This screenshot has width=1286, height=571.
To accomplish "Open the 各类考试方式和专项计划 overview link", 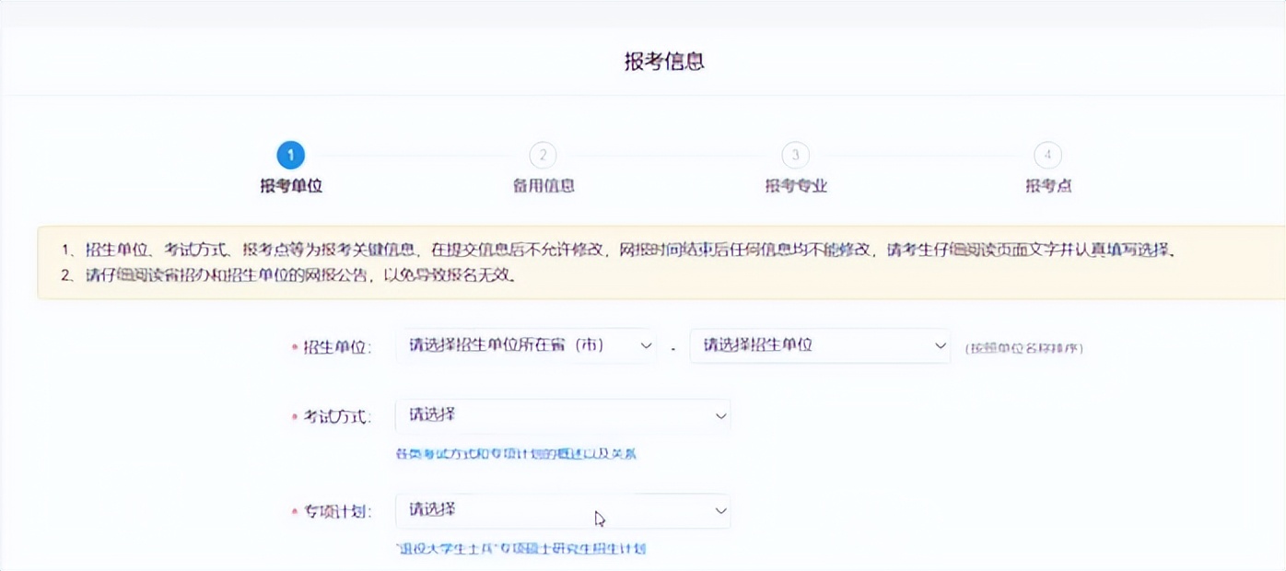I will 520,451.
